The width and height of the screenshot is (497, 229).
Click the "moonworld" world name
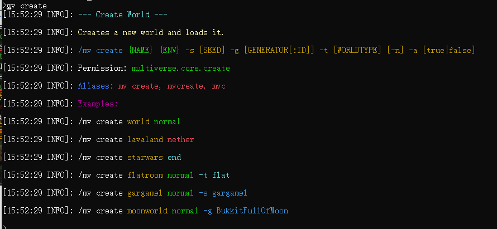(x=147, y=211)
